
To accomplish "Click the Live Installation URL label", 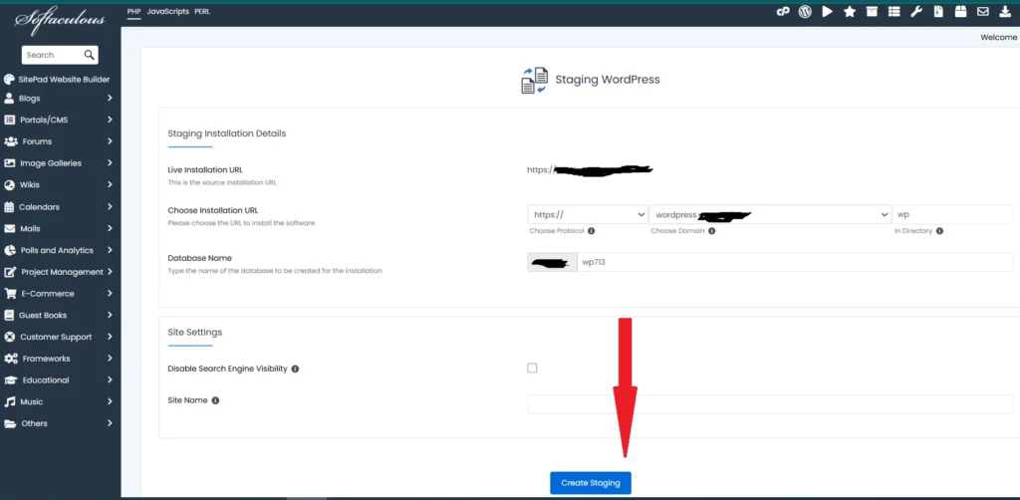I will point(205,169).
